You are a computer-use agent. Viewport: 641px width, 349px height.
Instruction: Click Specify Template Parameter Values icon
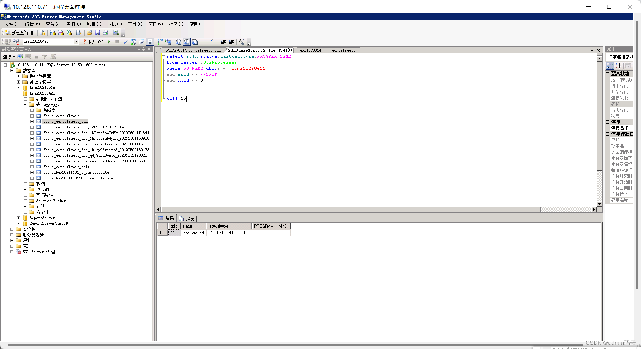click(242, 42)
